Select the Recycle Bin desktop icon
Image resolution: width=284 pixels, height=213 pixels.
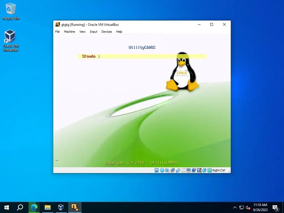point(11,11)
